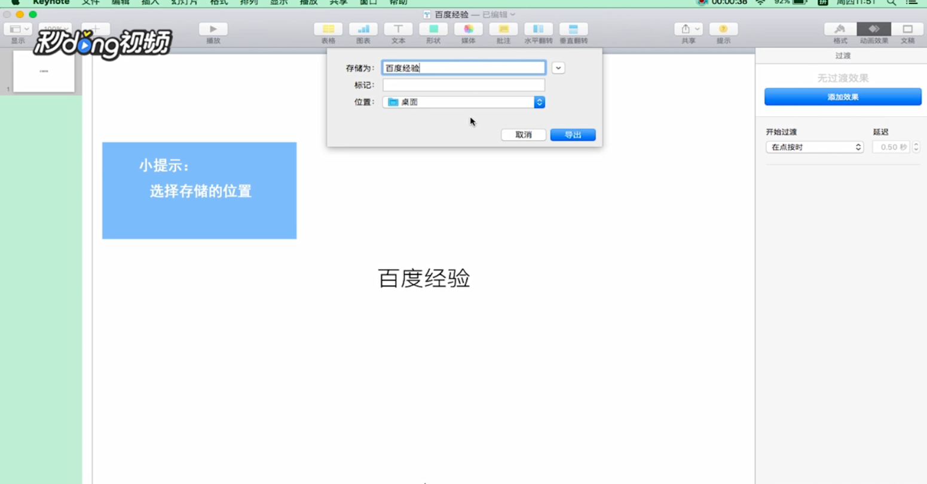Click the 存储为 filename field
This screenshot has width=927, height=484.
click(464, 68)
